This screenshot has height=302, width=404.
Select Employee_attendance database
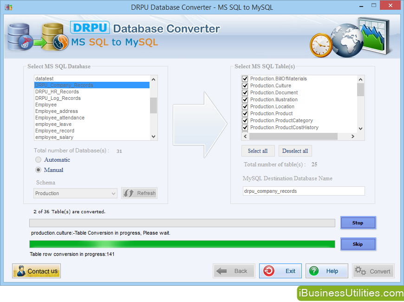coord(92,118)
